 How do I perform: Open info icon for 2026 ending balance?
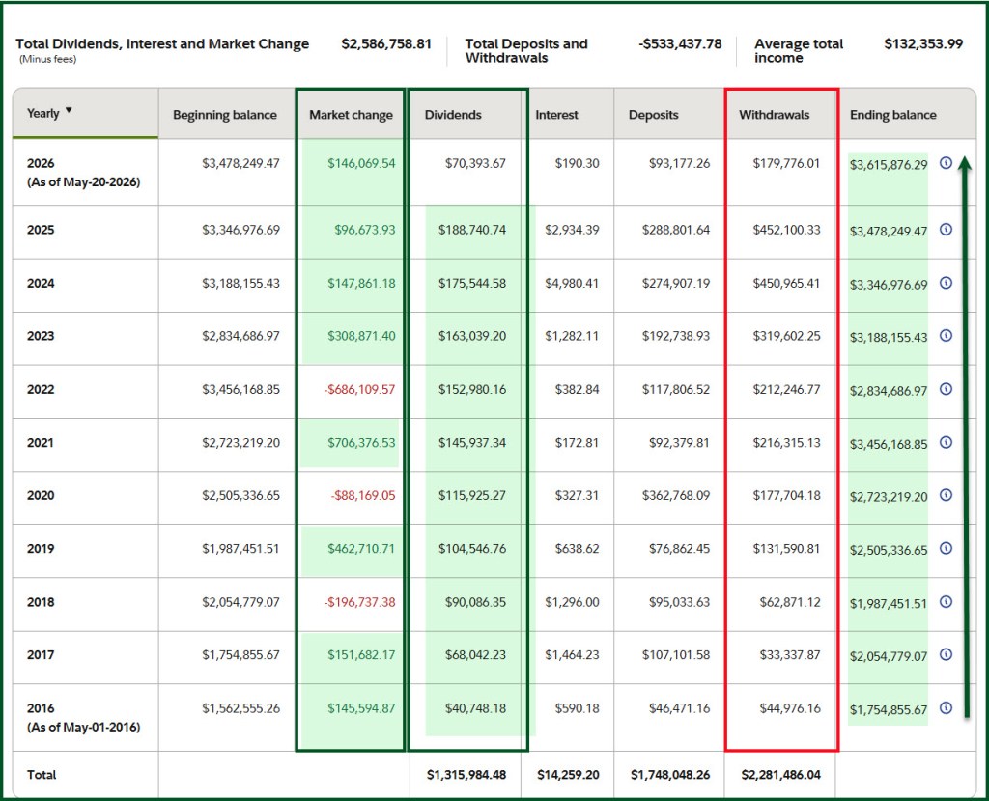coord(946,162)
